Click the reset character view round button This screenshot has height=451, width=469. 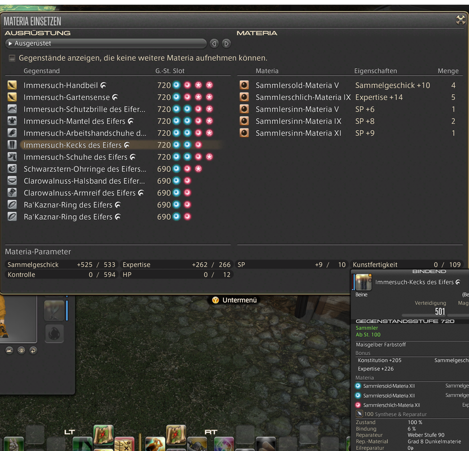(x=33, y=350)
